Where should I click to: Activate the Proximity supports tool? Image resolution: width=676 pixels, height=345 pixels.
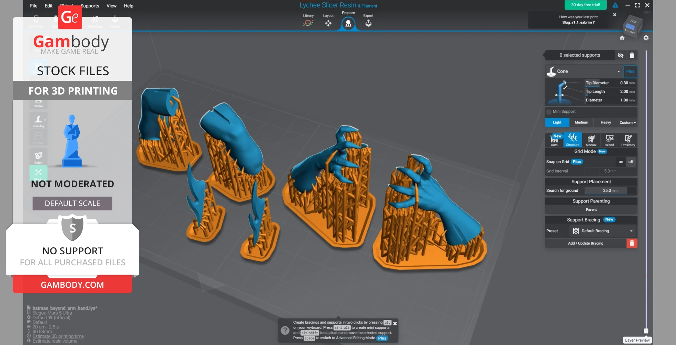[628, 140]
